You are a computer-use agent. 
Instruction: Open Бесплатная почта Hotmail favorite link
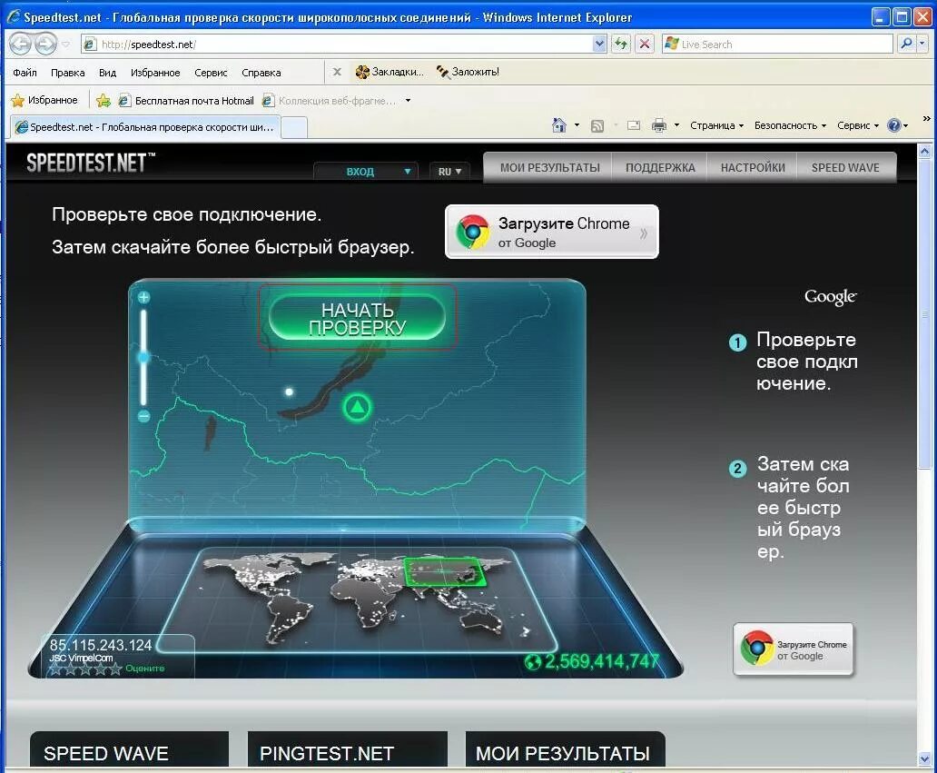(x=186, y=101)
